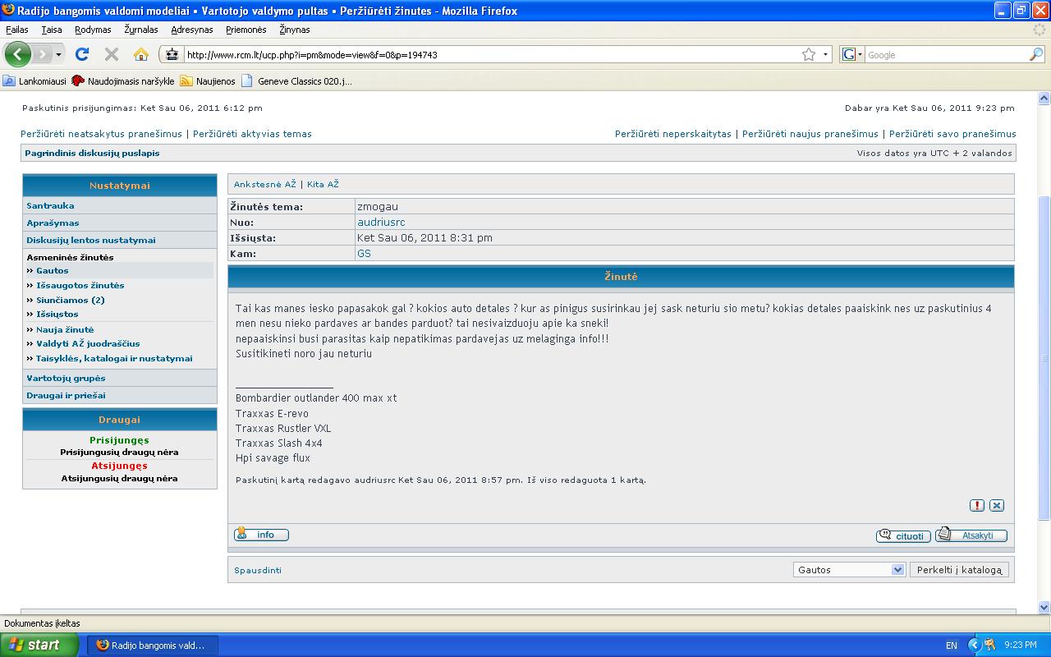Click the Start button on the taskbar

pos(39,645)
